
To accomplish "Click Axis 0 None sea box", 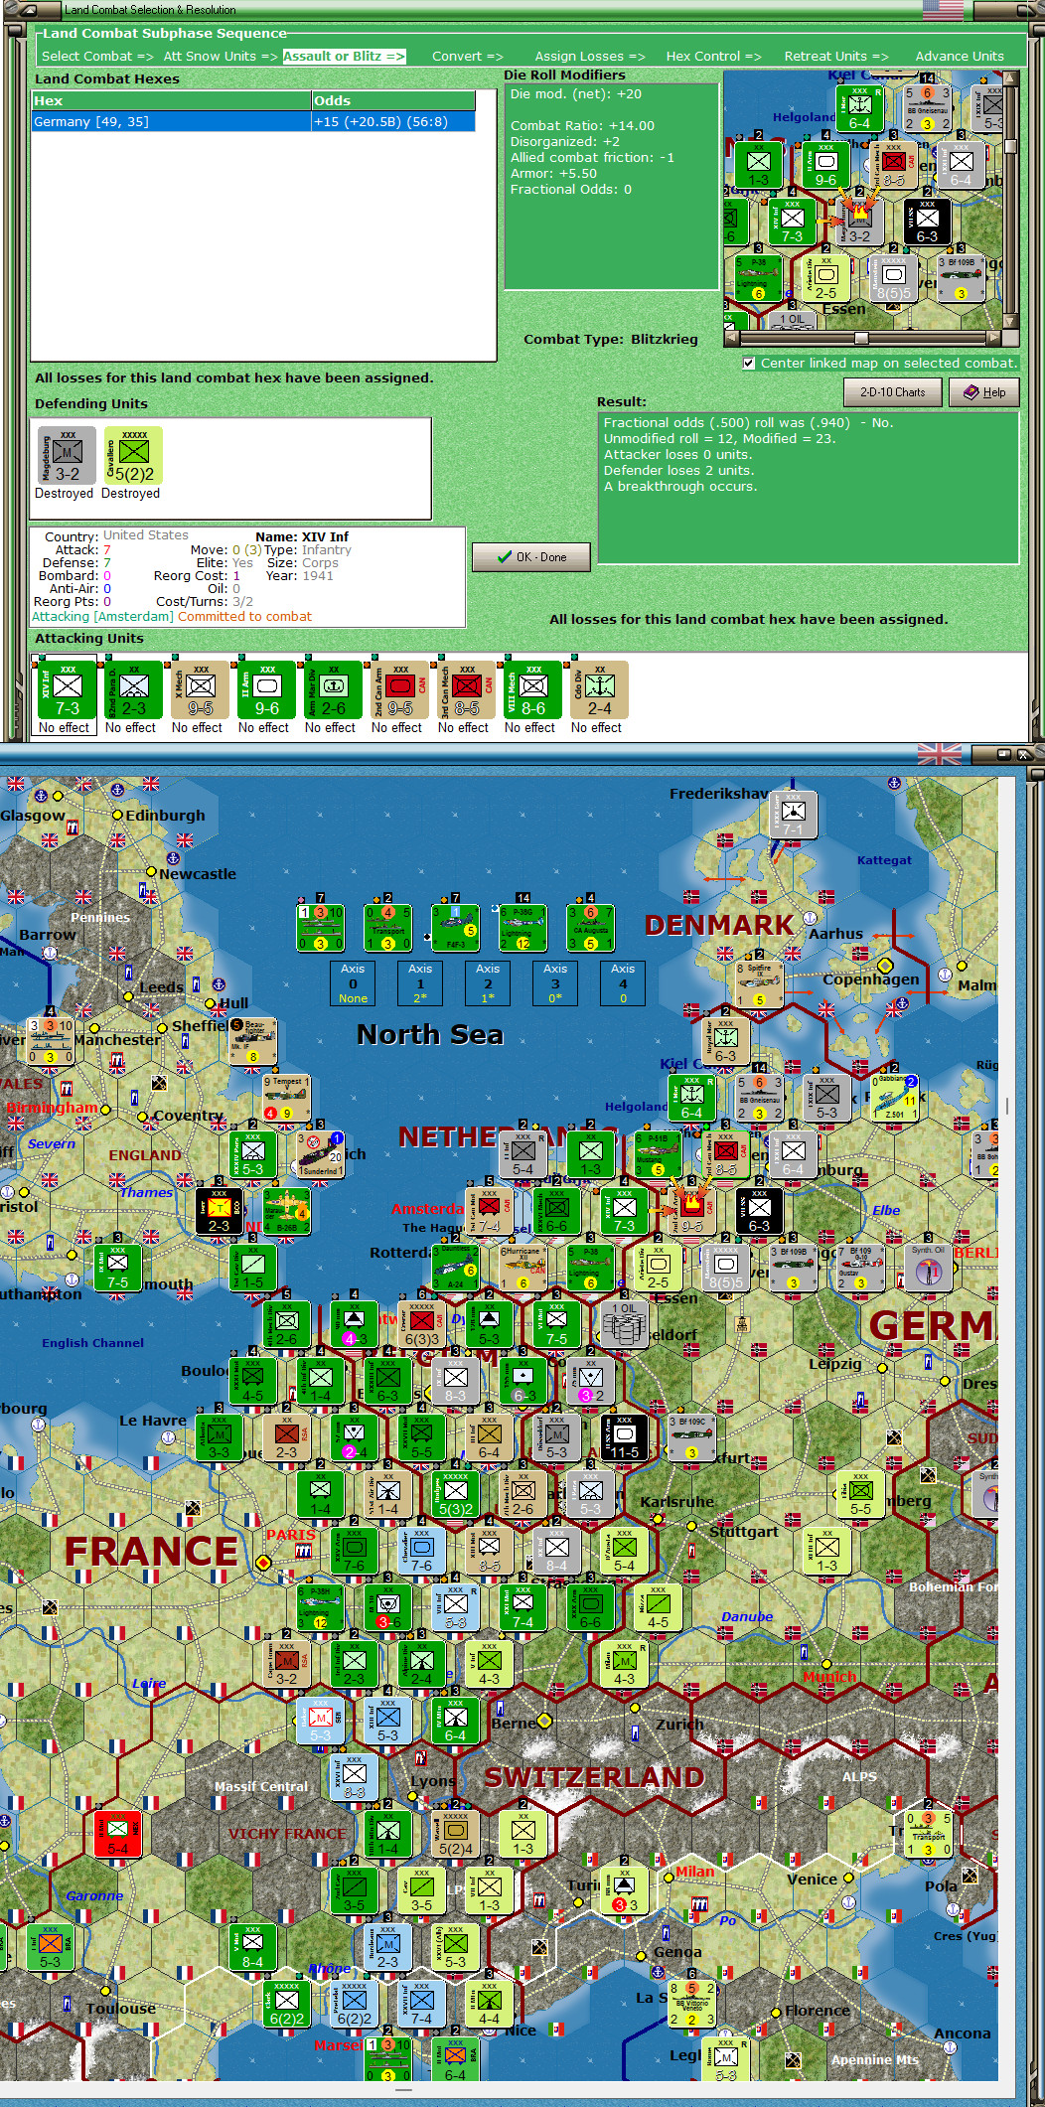I will pos(353,983).
